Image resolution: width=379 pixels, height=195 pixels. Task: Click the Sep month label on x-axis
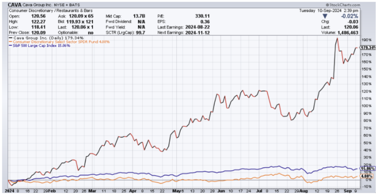(x=348, y=191)
